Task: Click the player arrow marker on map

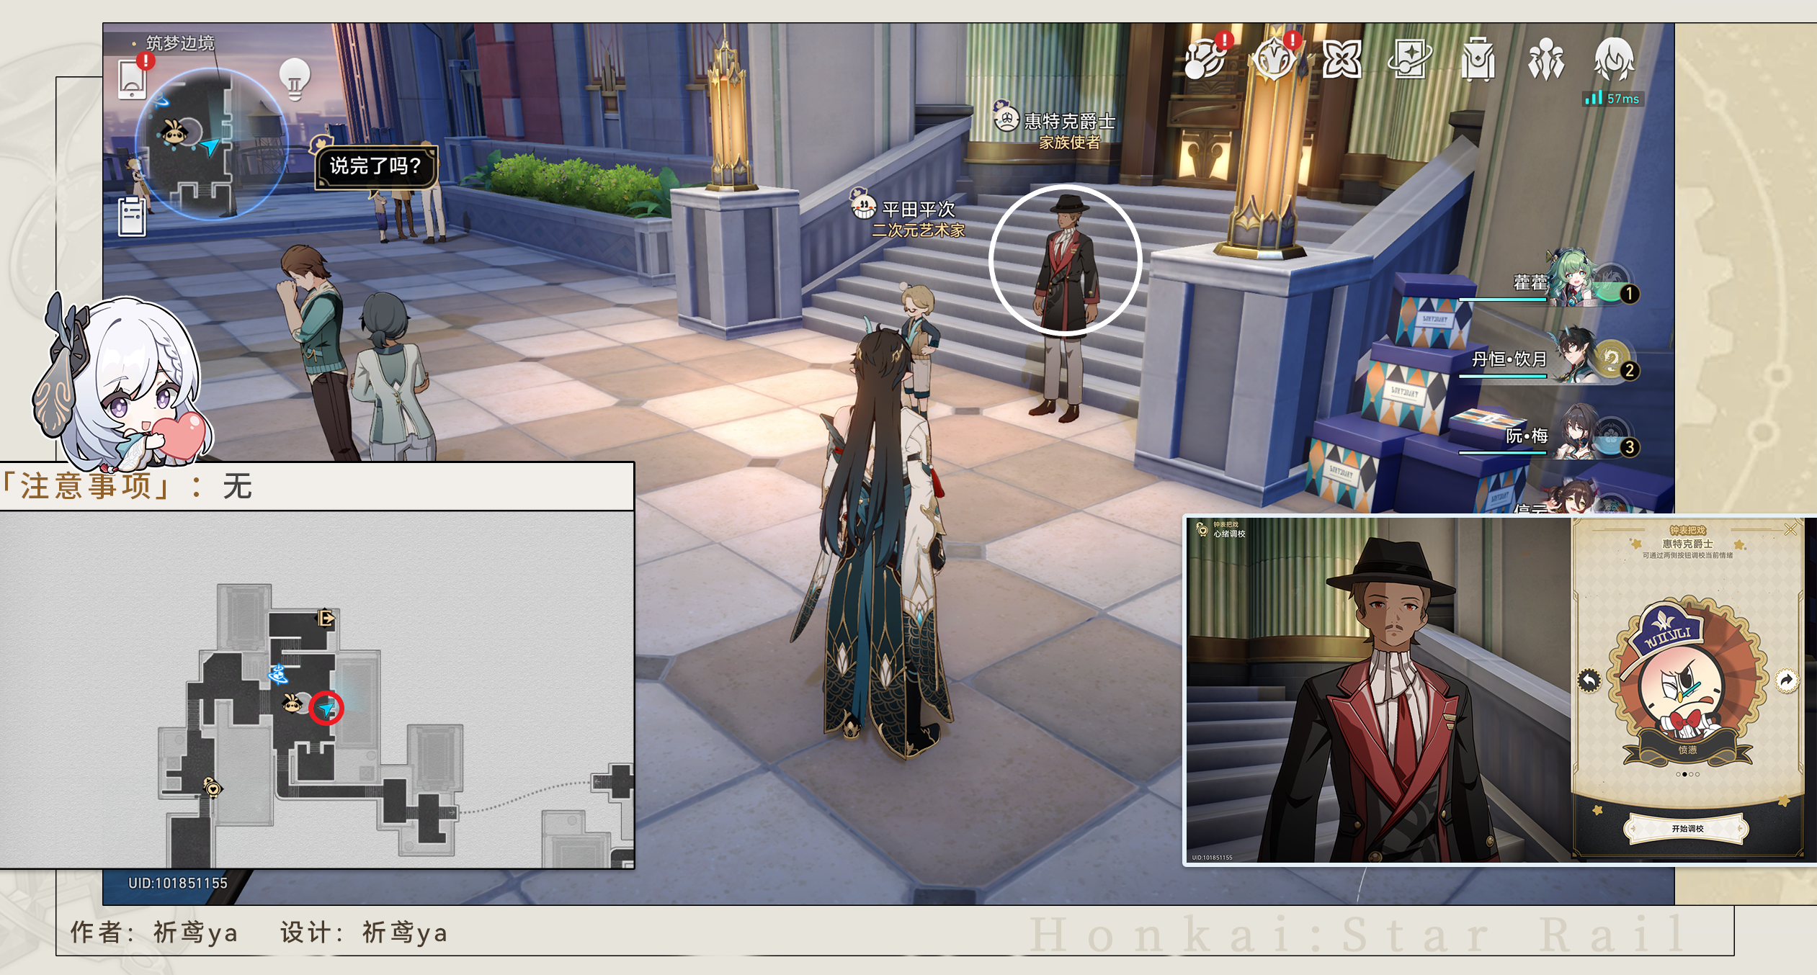Action: (326, 709)
